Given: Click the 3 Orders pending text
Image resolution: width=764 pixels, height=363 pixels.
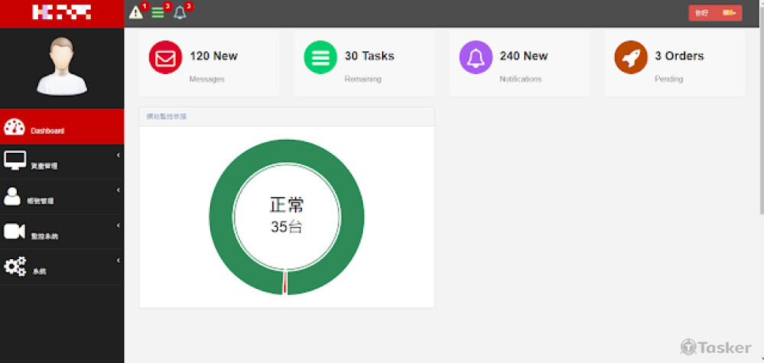Looking at the screenshot, I should 679,56.
